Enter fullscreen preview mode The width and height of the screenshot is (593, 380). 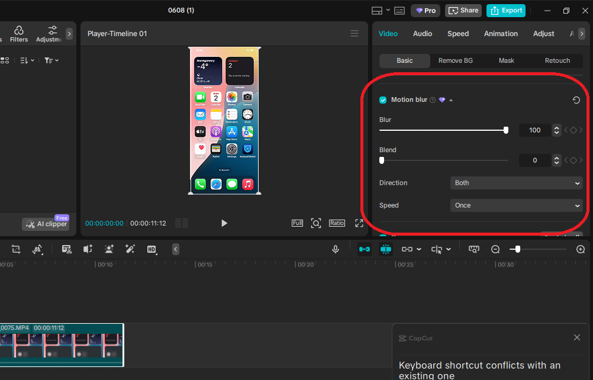(359, 223)
